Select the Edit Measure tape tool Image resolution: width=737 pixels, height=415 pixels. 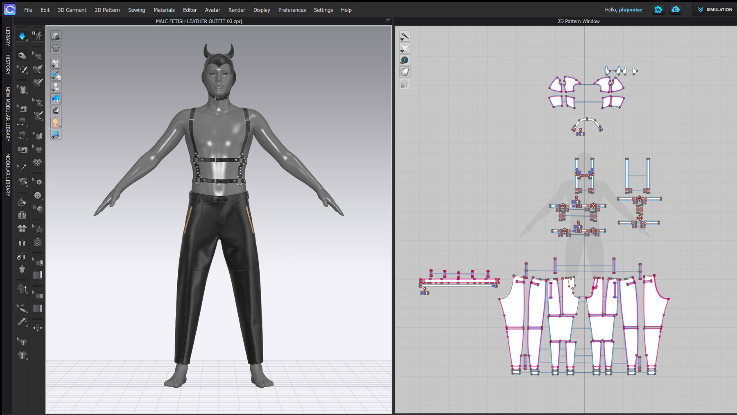pyautogui.click(x=22, y=308)
